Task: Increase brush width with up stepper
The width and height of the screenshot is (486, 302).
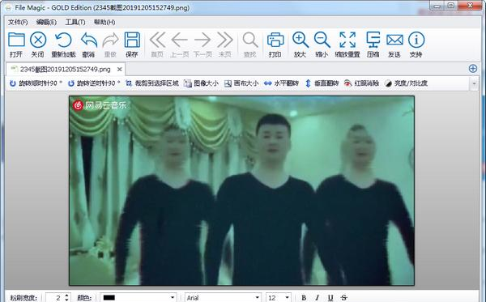Action: coord(67,296)
